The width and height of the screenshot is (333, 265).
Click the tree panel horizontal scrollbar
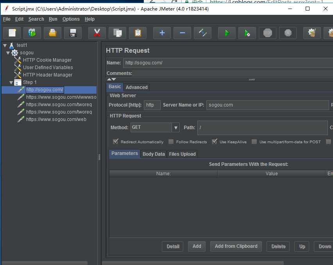[45, 263]
